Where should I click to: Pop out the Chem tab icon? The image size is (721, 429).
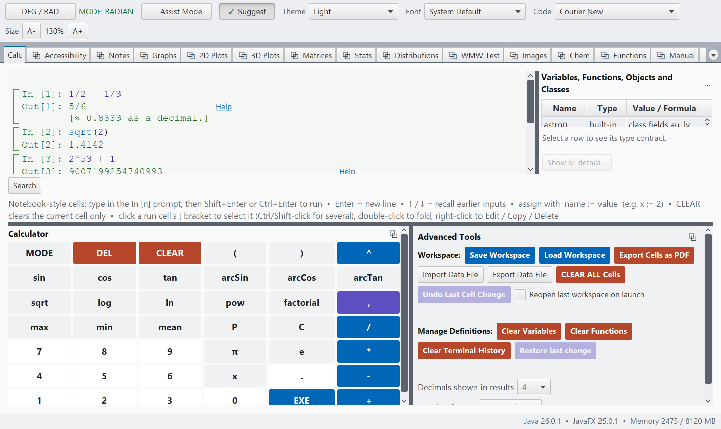pyautogui.click(x=561, y=55)
